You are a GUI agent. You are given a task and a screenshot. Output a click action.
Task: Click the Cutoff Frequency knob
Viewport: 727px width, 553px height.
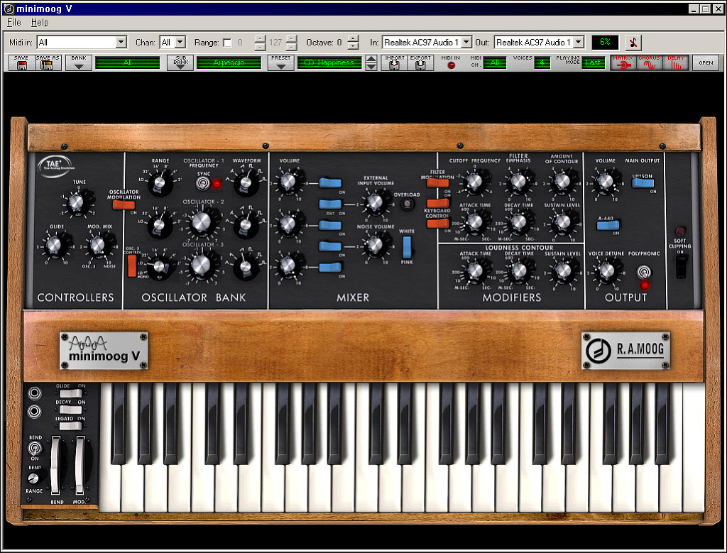point(475,182)
